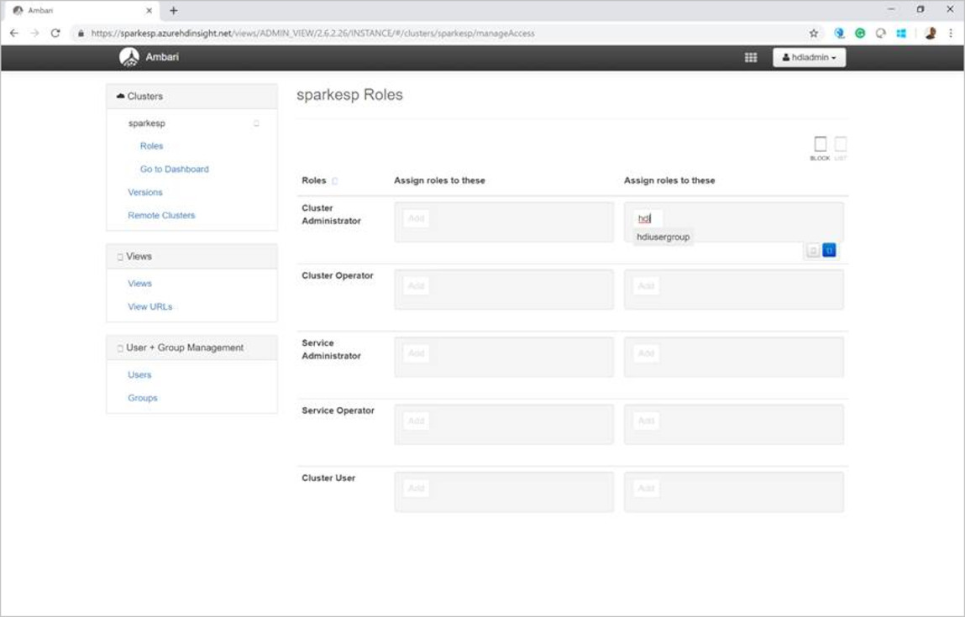Open Groups management link
The height and width of the screenshot is (617, 965).
click(143, 398)
